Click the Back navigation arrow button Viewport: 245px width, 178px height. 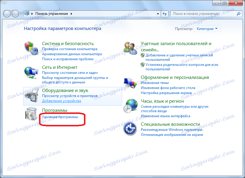pos(7,14)
